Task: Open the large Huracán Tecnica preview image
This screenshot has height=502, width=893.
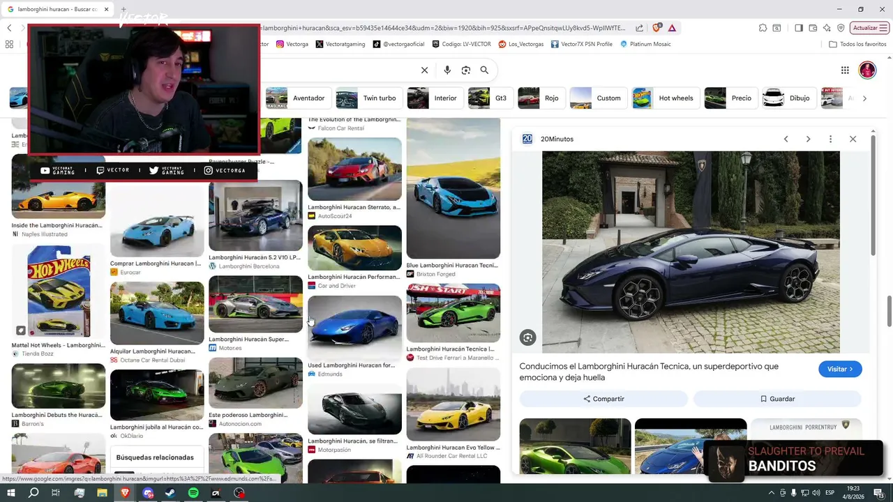Action: click(x=691, y=252)
